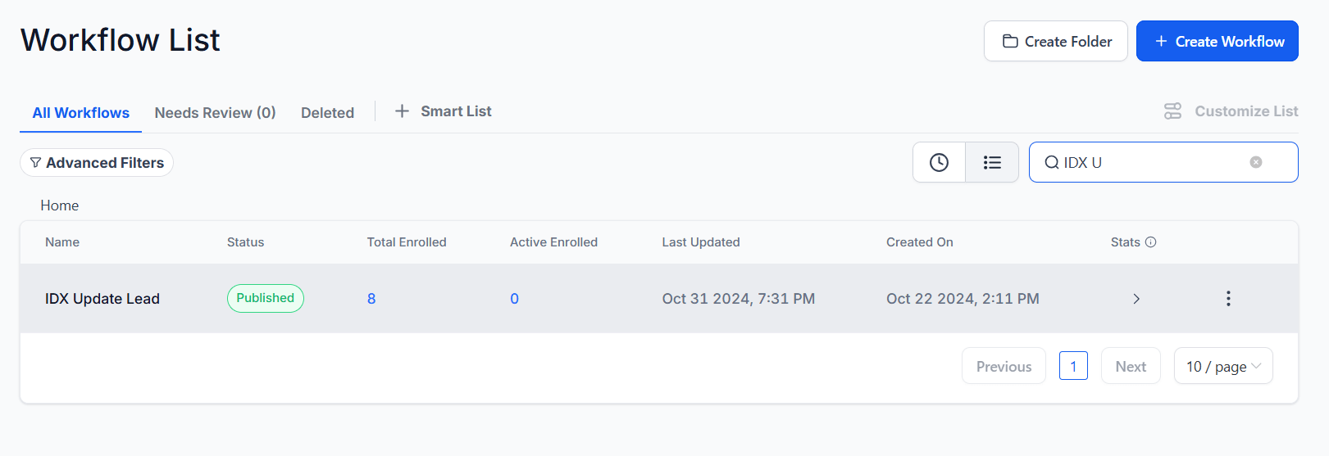Image resolution: width=1329 pixels, height=456 pixels.
Task: Click the Total Enrolled count 8
Action: (371, 299)
